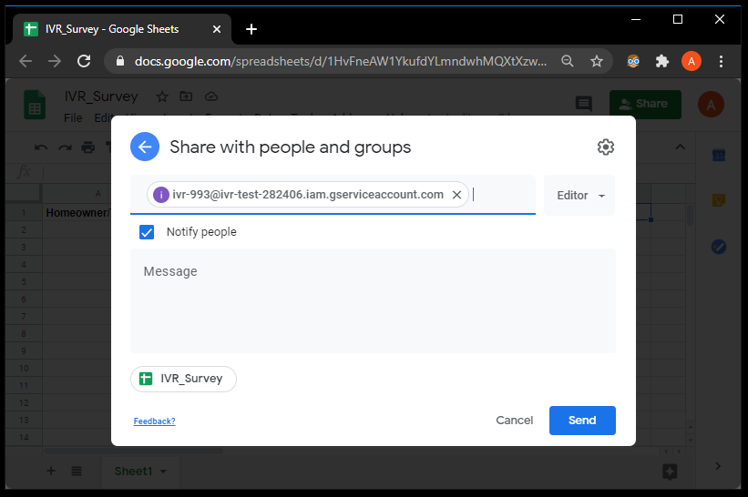This screenshot has height=497, width=748.
Task: Go forward in browser history
Action: click(x=55, y=61)
